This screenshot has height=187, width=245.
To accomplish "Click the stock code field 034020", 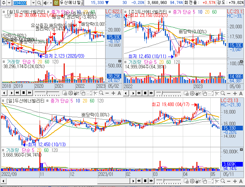I will tap(22, 3).
